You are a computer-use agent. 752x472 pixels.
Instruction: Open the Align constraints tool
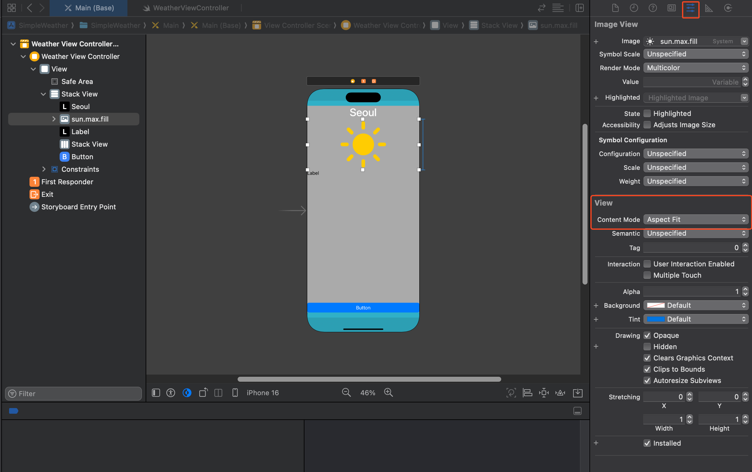click(x=527, y=393)
